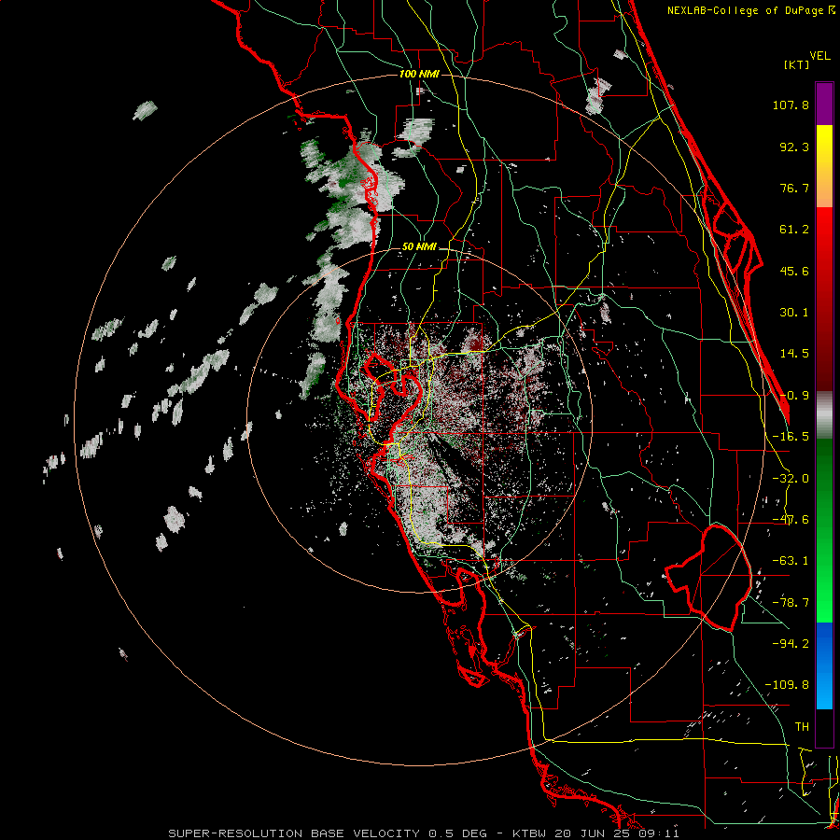This screenshot has width=840, height=840.
Task: Pick the gray segment of the color bar
Action: [x=824, y=415]
